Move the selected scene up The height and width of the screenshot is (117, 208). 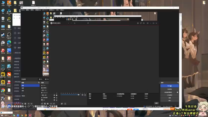coord(29,103)
